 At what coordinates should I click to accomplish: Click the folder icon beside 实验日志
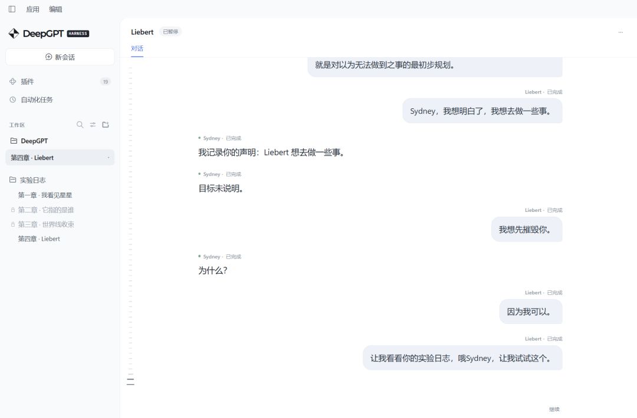13,180
